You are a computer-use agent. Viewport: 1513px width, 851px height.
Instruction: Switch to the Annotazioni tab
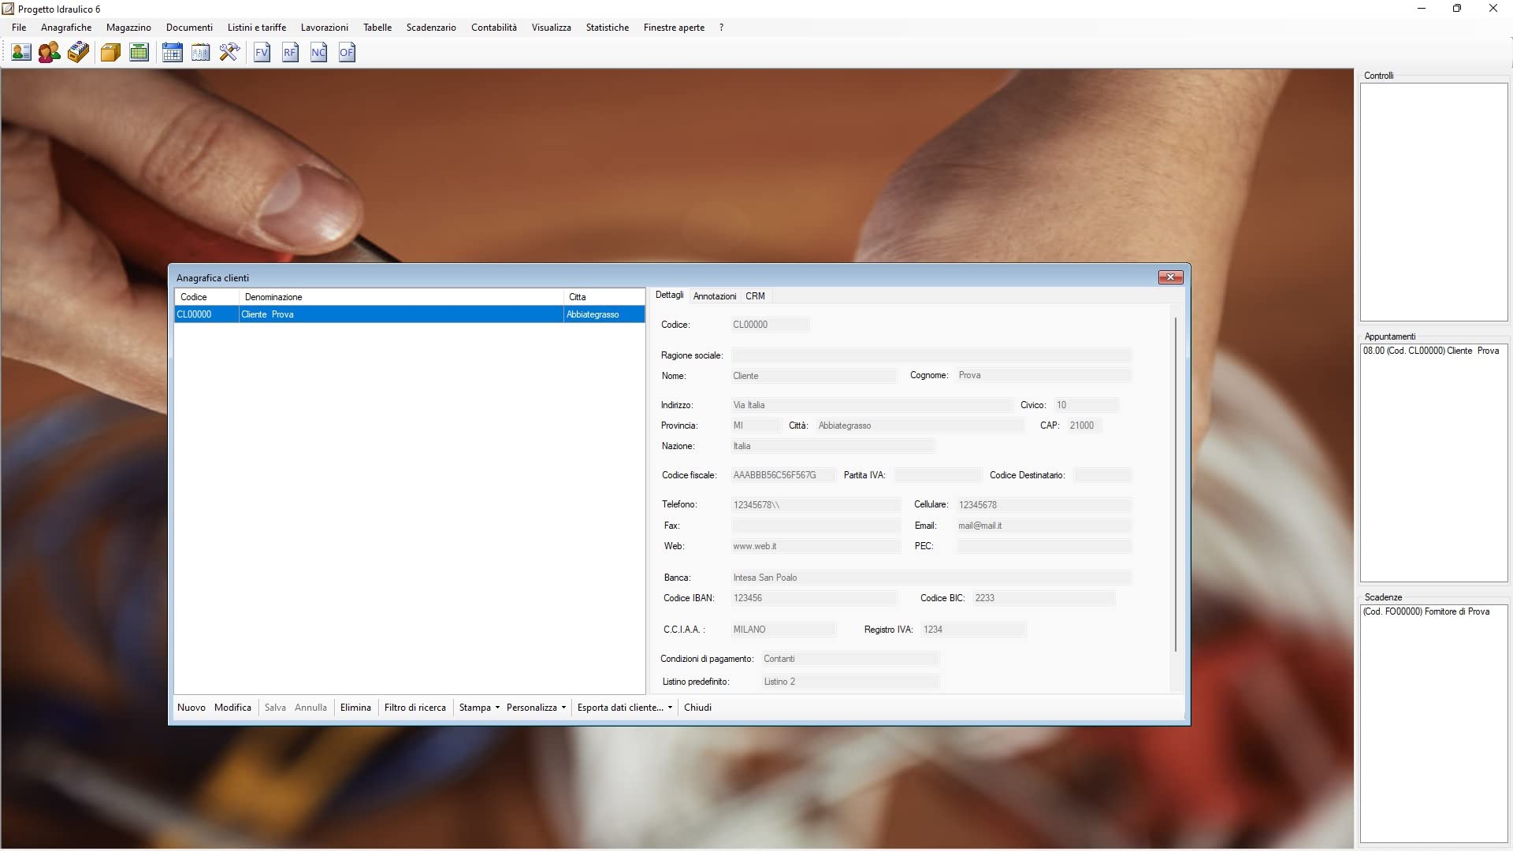click(715, 296)
